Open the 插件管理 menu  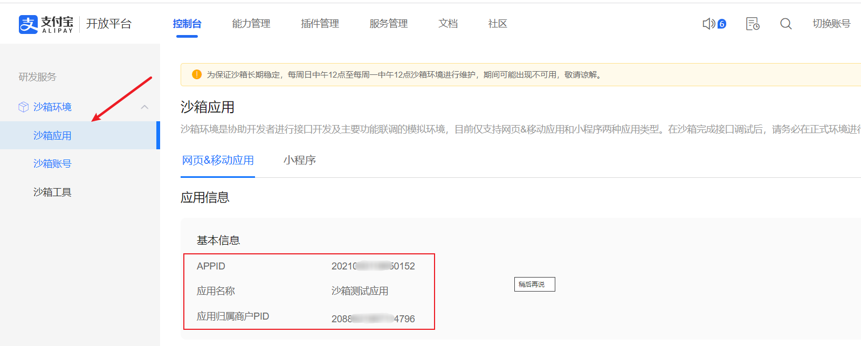tap(320, 24)
